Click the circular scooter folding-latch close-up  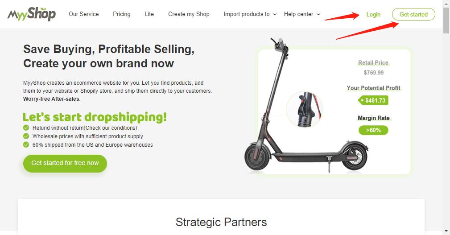[x=305, y=109]
